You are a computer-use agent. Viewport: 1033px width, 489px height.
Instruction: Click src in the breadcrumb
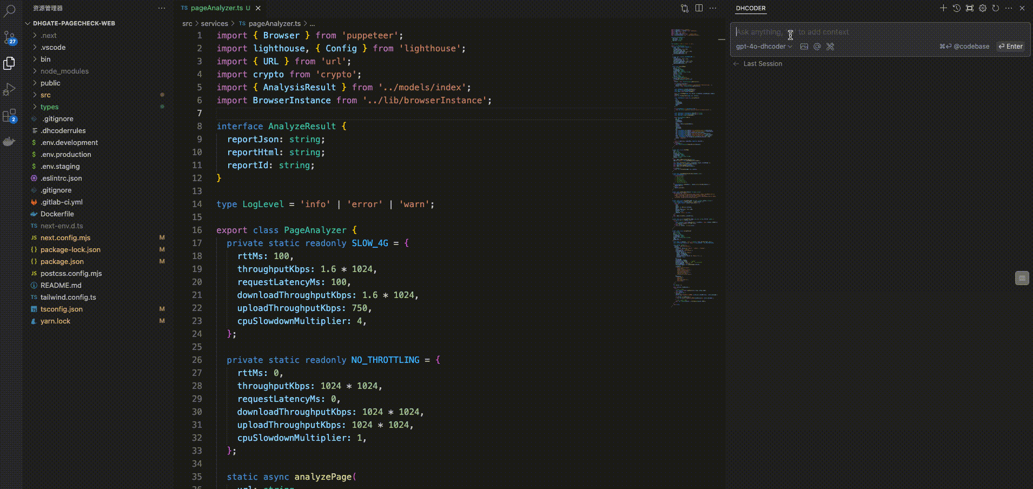click(x=187, y=23)
